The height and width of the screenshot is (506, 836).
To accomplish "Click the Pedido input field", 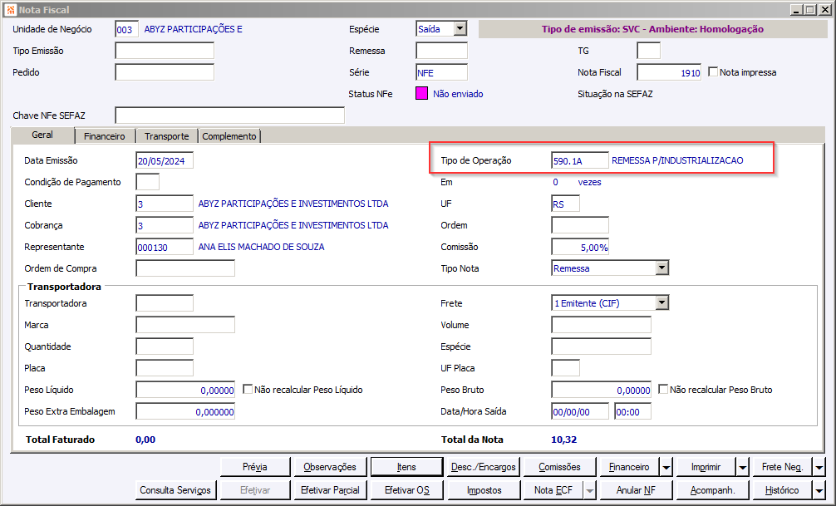I will click(165, 72).
